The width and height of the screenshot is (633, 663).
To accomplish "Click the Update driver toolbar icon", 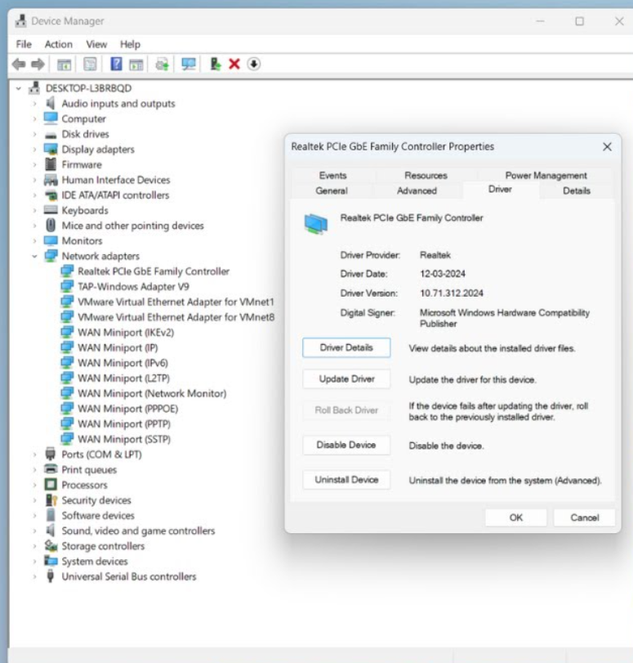I will (216, 65).
